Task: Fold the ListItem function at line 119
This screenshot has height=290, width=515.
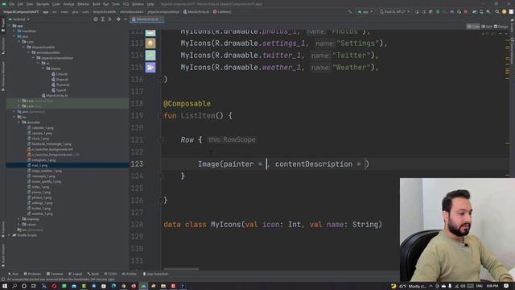Action: [x=161, y=116]
